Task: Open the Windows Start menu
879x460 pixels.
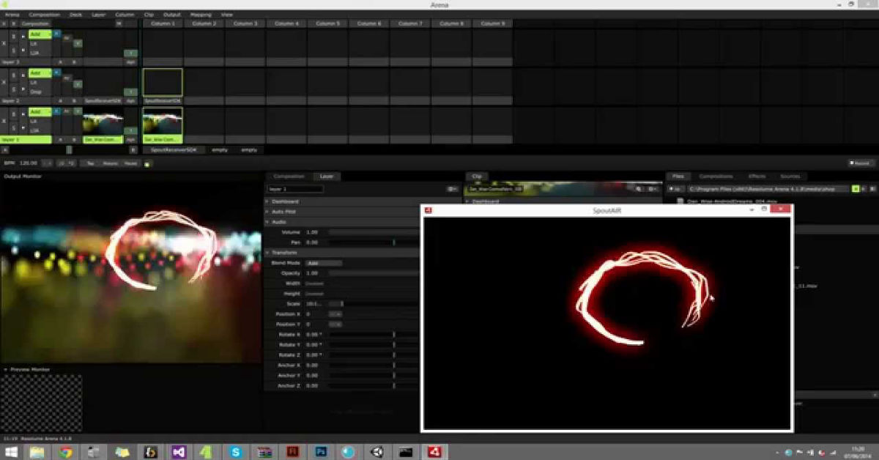Action: 11,452
